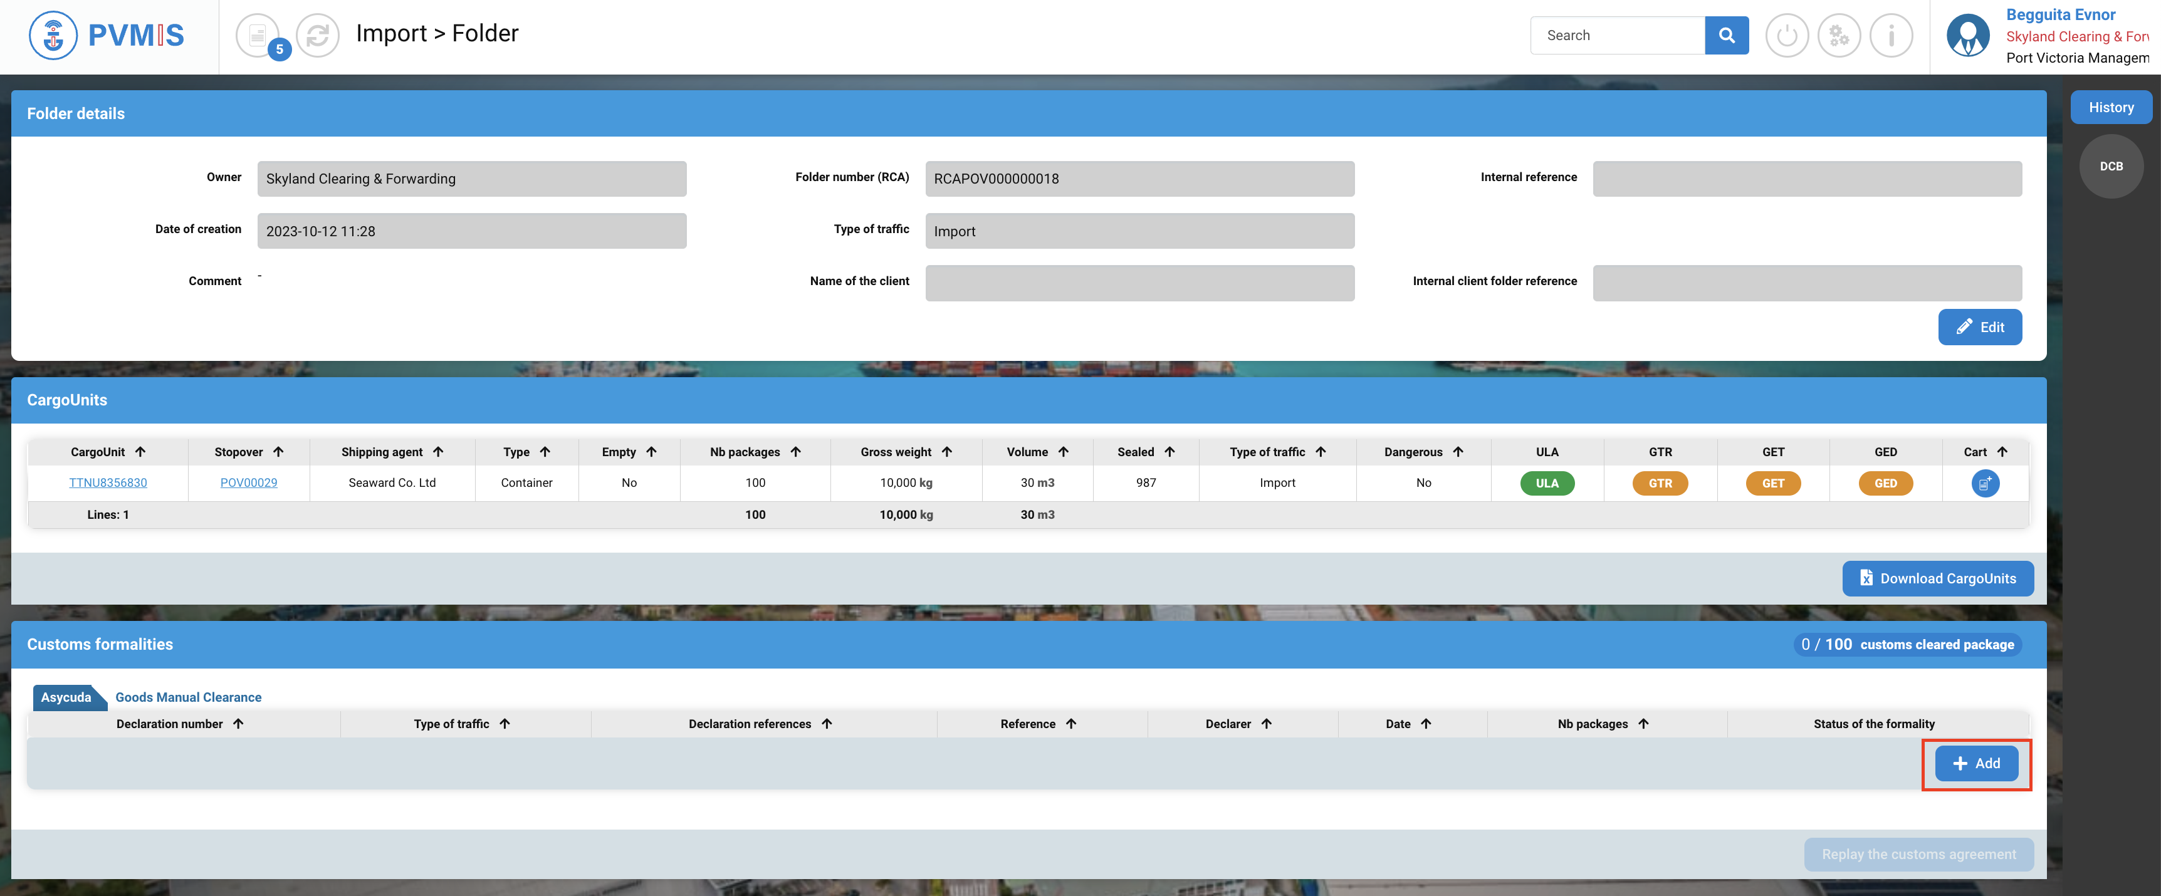Sort by Shipping agent arrow
2161x896 pixels.
tap(438, 451)
